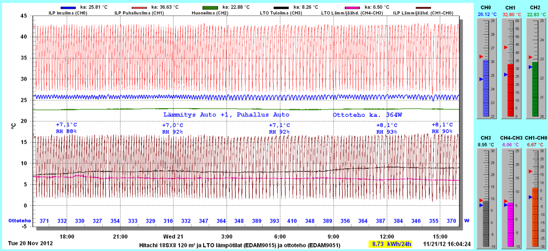Click the blue min marker on CH1-CH0 gauge

530,197
